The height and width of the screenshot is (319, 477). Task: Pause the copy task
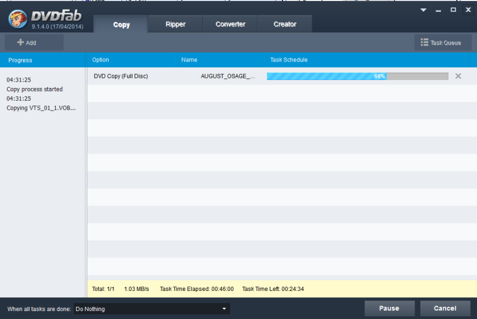tap(390, 308)
